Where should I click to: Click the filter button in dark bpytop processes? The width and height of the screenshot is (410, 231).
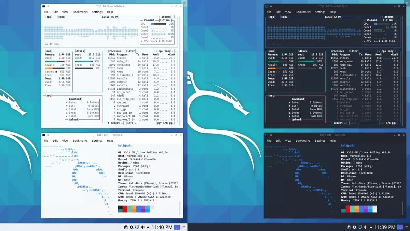click(353, 51)
